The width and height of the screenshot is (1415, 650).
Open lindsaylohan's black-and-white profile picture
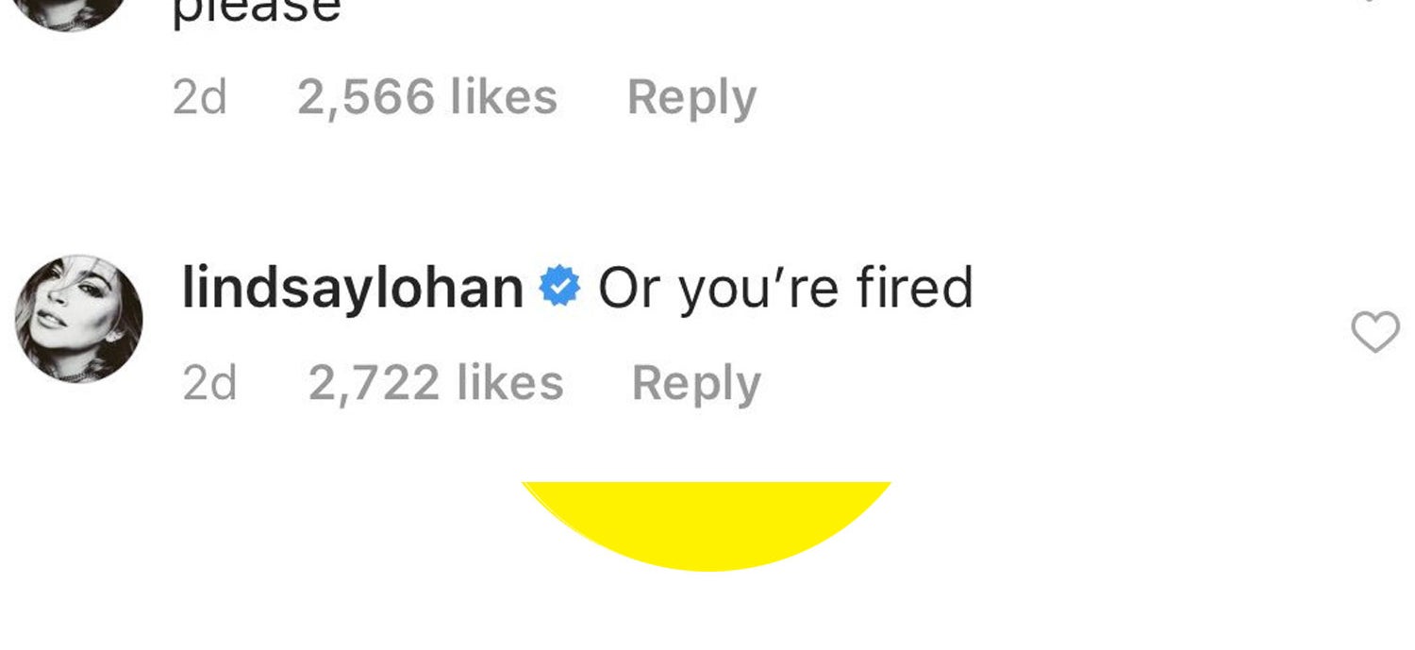(79, 319)
